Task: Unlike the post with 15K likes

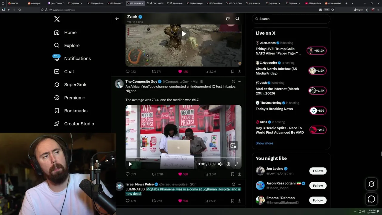Action: [183, 201]
